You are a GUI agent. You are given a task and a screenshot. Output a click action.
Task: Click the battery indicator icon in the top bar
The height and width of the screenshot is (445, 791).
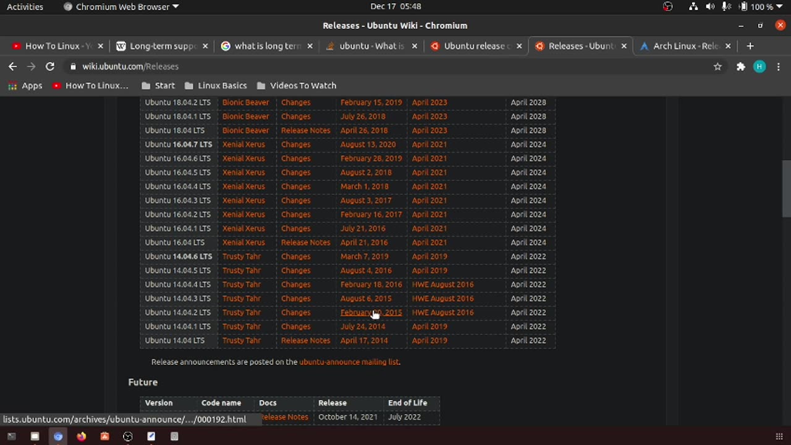coord(743,7)
